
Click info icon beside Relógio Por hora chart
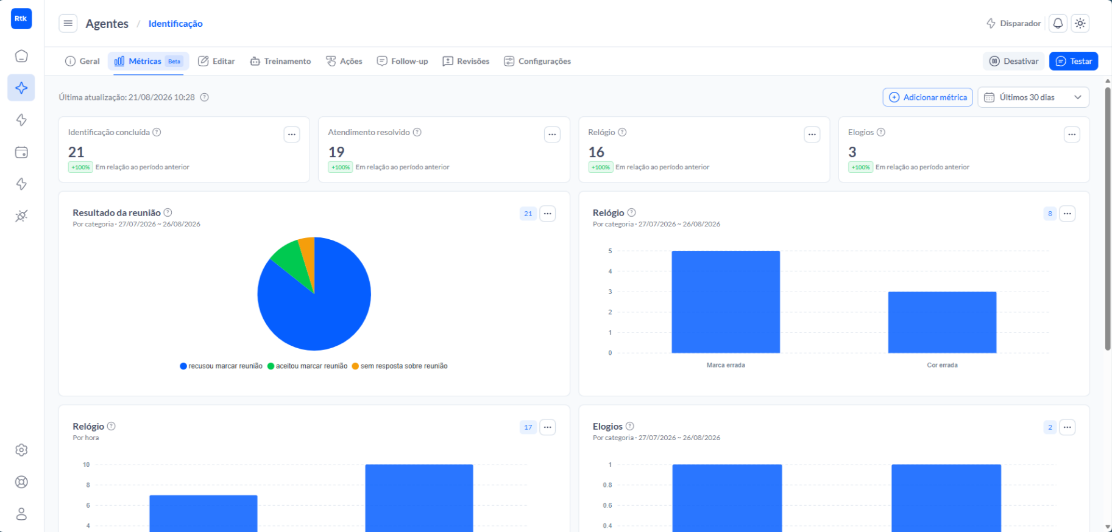point(111,426)
